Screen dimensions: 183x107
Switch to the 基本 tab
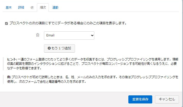click(9, 7)
